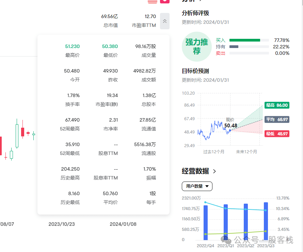Image resolution: width=303 pixels, height=252 pixels.
Task: Click 历史最高 value 204.250
Action: [x=70, y=169]
